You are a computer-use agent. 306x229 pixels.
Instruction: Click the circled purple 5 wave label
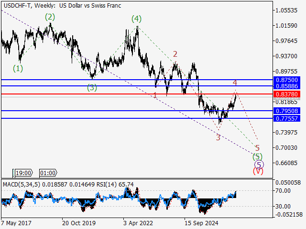(259, 165)
